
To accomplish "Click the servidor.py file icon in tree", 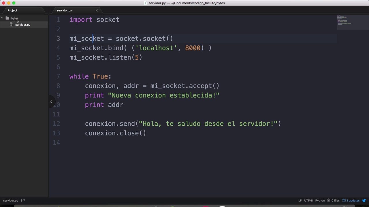I will (12, 25).
